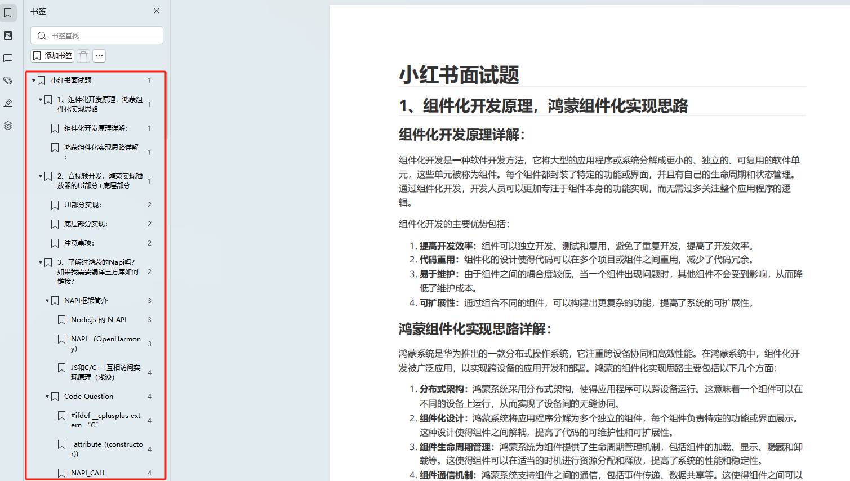Image resolution: width=850 pixels, height=481 pixels.
Task: Click bookmark icon beside 底层部分实现
Action: click(55, 224)
